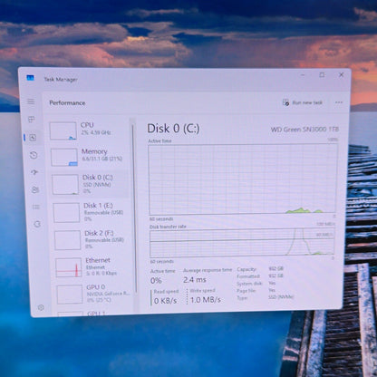This screenshot has height=377, width=377.
Task: Open the Startup apps icon
Action: (x=34, y=172)
